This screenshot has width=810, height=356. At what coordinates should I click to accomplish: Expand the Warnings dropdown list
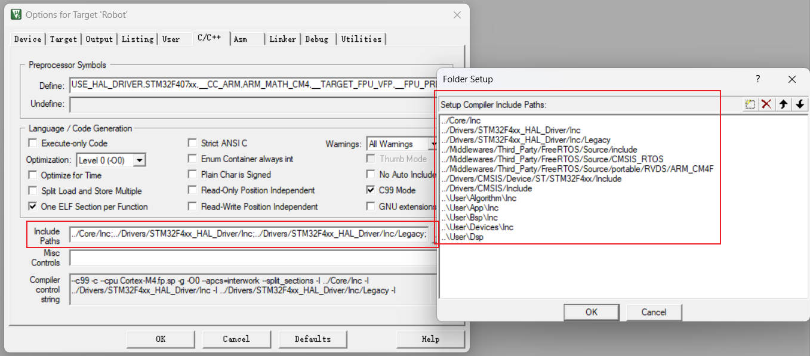433,144
